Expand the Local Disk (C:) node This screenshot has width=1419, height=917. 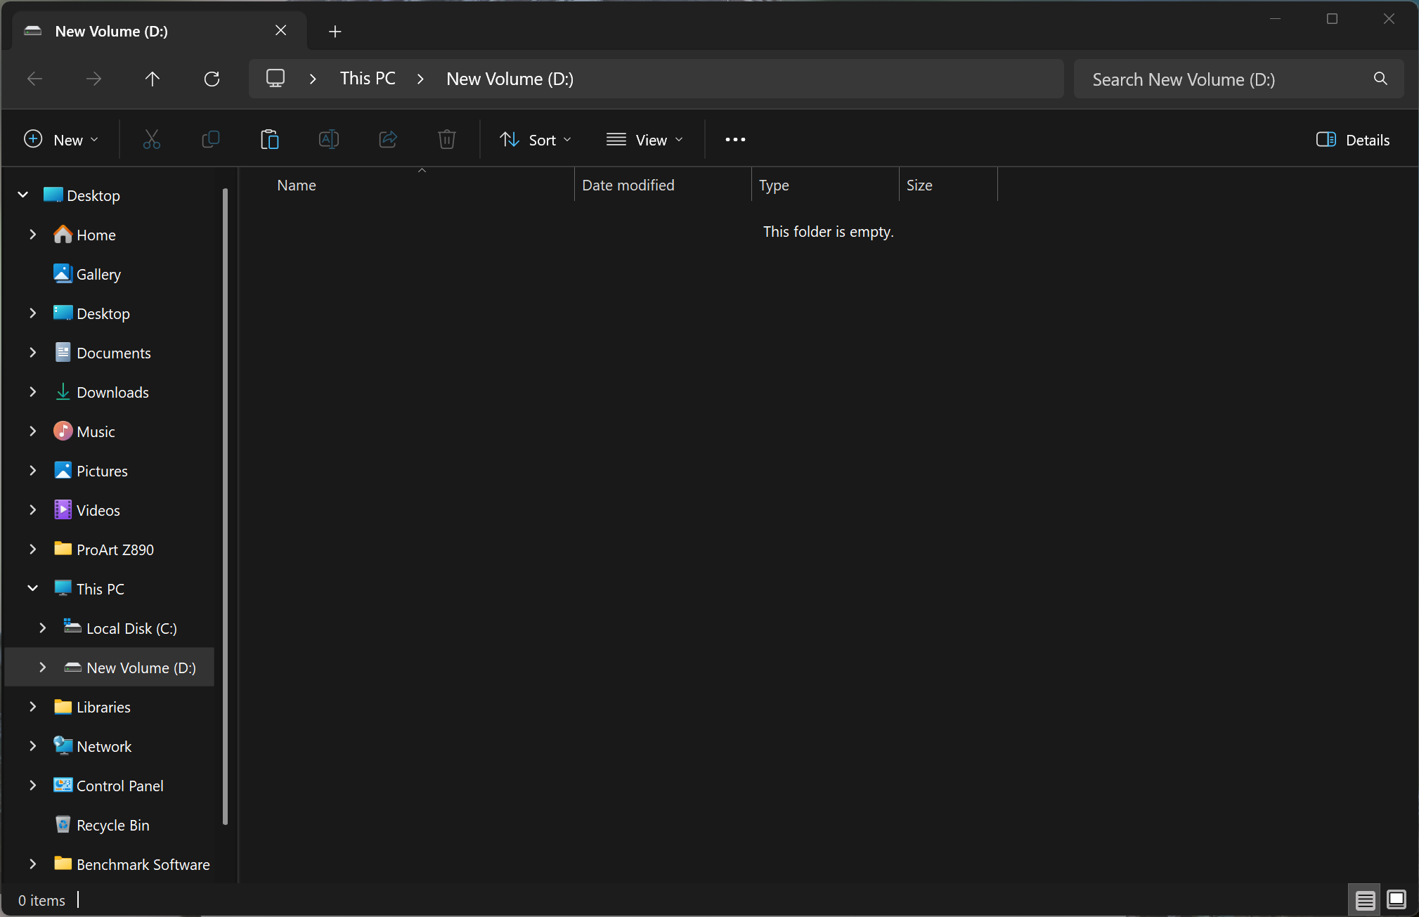tap(43, 627)
